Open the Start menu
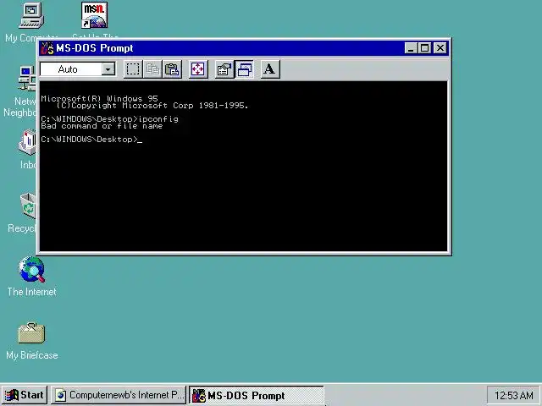 [x=25, y=395]
